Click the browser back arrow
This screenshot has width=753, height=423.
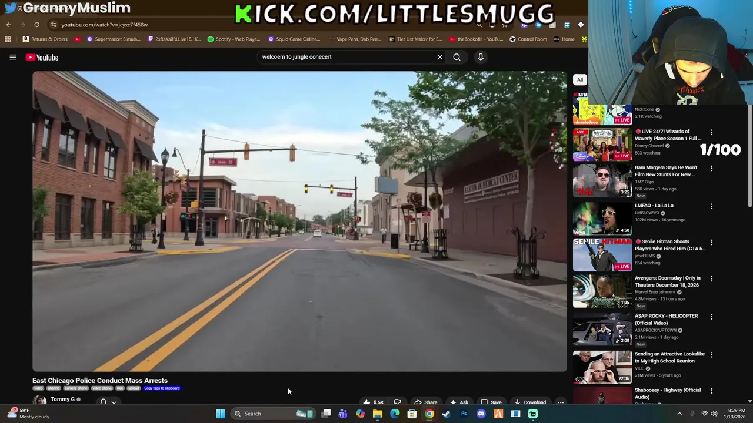(x=8, y=25)
